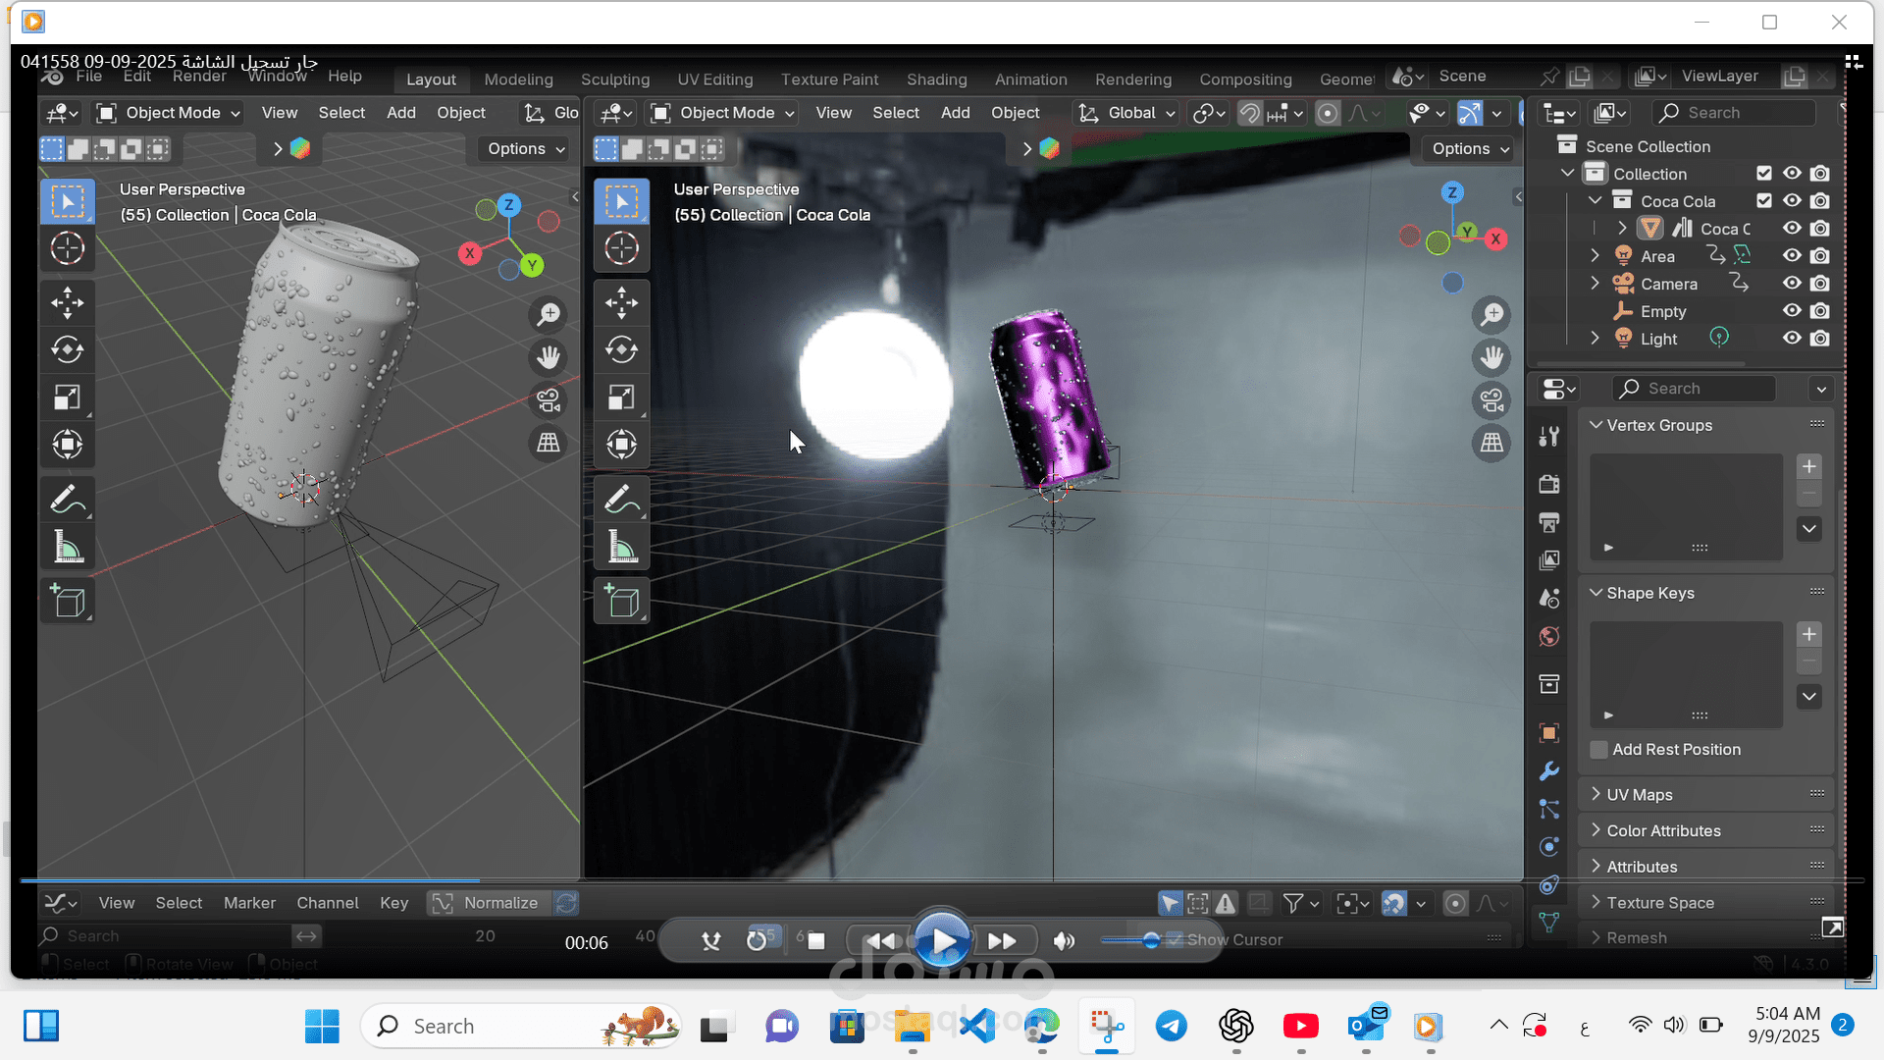Image resolution: width=1884 pixels, height=1060 pixels.
Task: Click the Normalize button in timeline
Action: (x=488, y=903)
